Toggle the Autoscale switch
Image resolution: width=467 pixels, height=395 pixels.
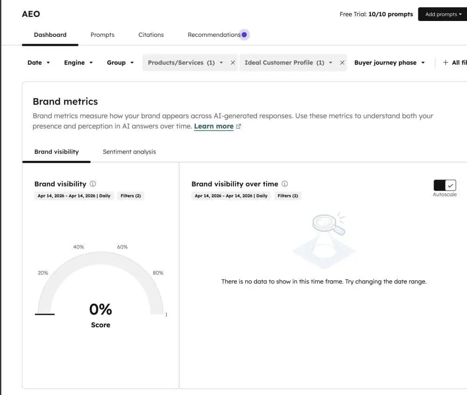pos(445,185)
